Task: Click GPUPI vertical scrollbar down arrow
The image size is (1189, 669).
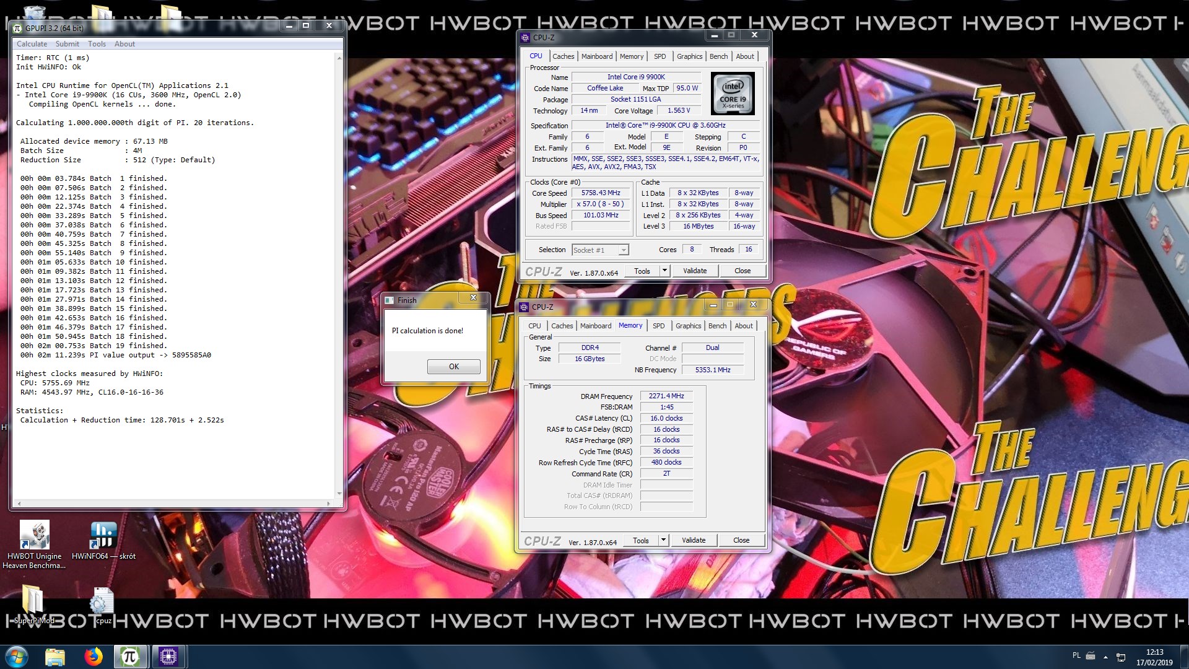Action: [339, 494]
